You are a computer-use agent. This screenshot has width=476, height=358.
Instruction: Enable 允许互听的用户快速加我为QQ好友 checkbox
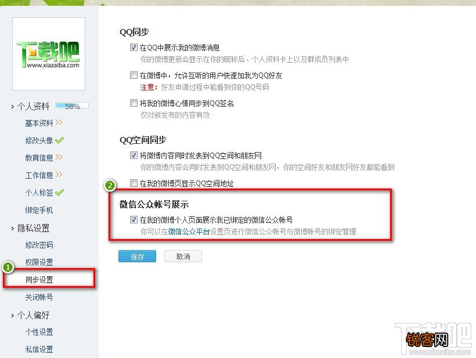(134, 75)
